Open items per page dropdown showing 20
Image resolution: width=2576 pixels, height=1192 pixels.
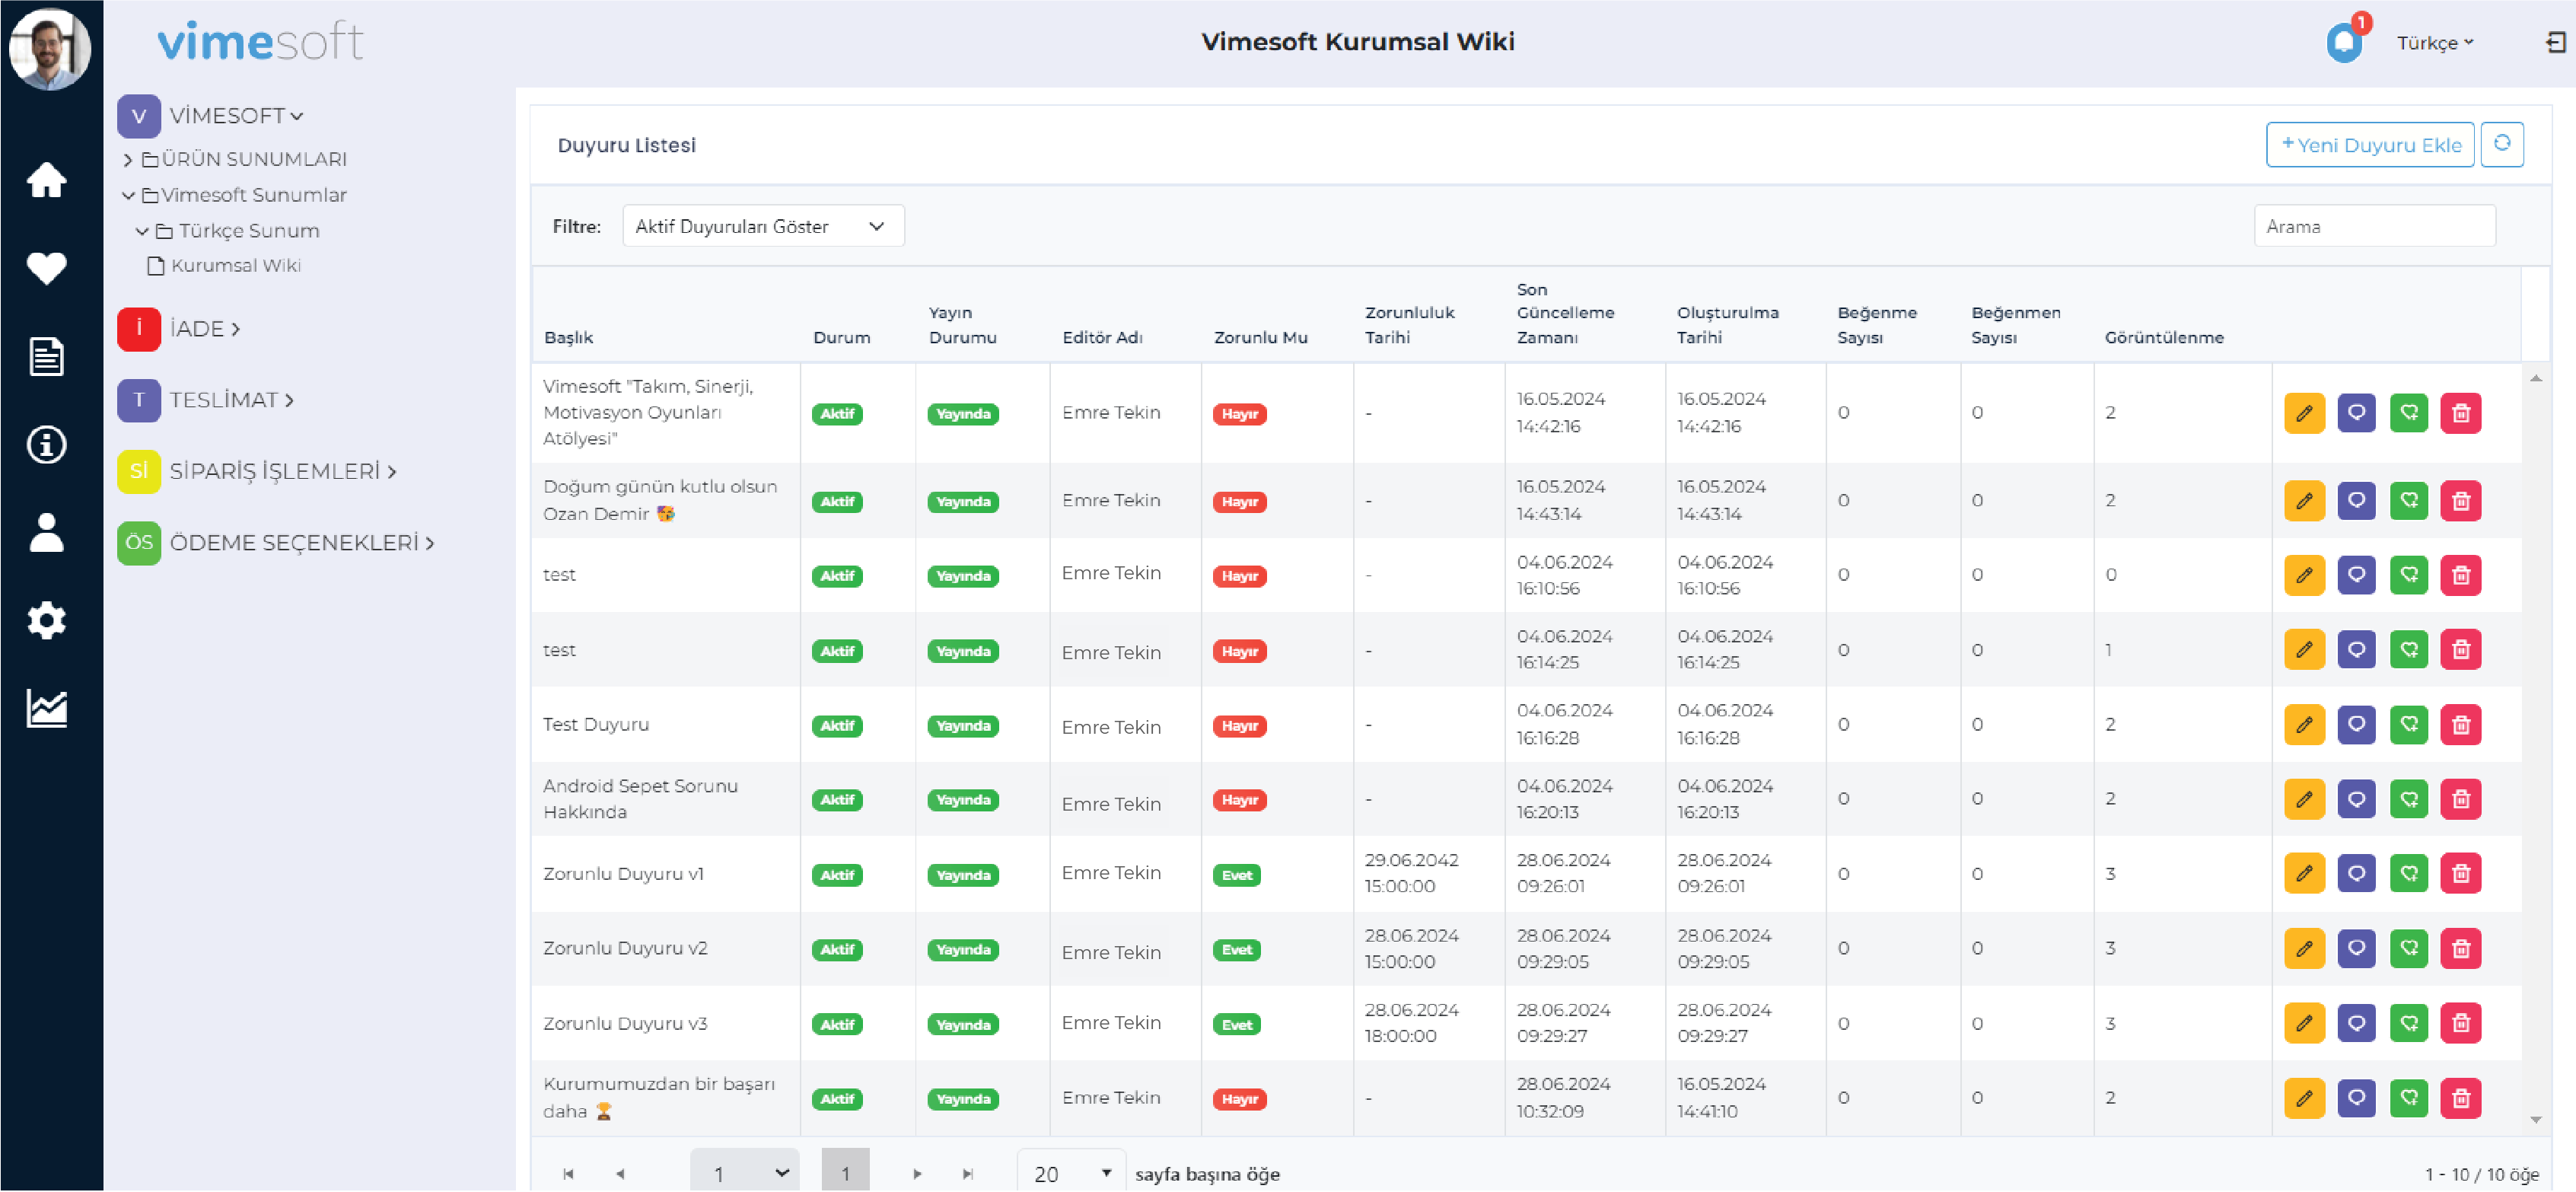[x=1070, y=1172]
